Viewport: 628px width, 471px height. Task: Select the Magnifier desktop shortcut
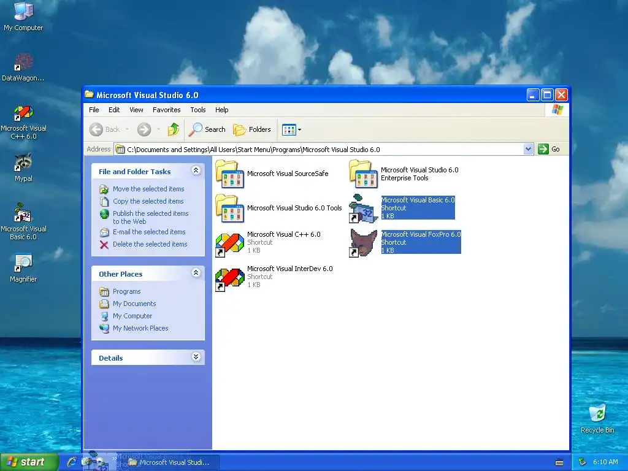tap(23, 267)
